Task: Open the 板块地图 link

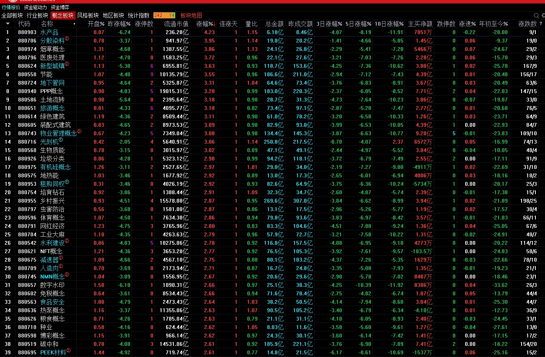Action: 191,15
